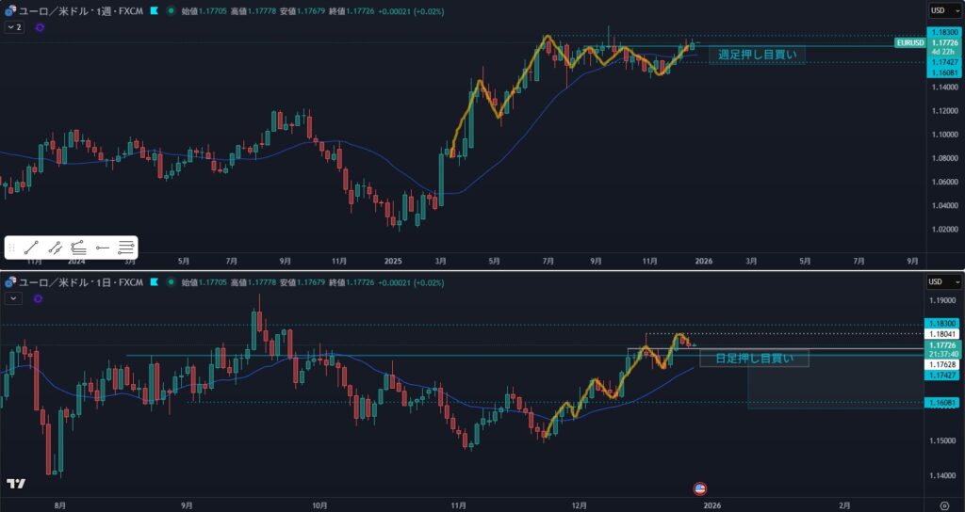This screenshot has height=512, width=965.
Task: Select the multi-line fan drawing tool
Action: (78, 248)
